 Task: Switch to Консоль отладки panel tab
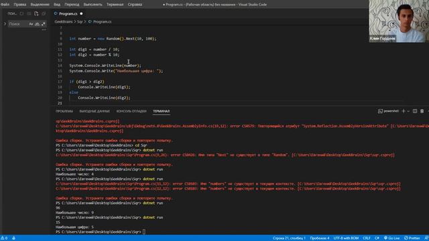[x=131, y=111]
